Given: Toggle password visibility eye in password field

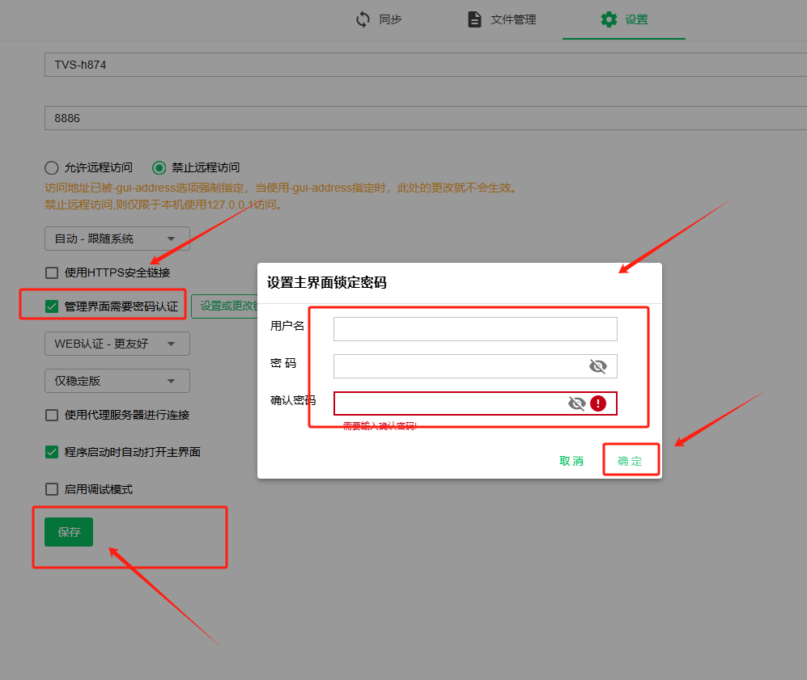Looking at the screenshot, I should point(597,366).
